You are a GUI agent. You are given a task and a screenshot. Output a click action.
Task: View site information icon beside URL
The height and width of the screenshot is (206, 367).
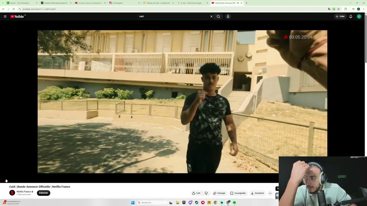pos(20,9)
